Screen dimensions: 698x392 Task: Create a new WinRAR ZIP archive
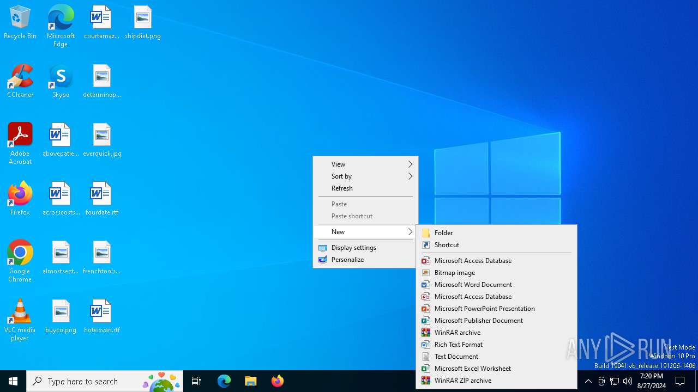pos(496,381)
